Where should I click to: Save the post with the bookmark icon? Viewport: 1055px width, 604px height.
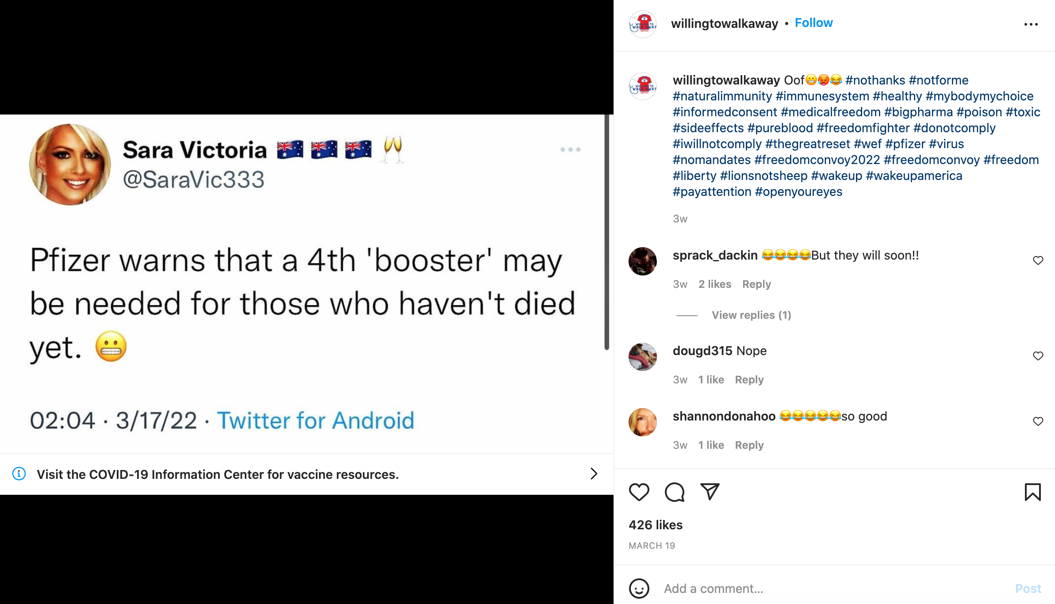click(x=1032, y=492)
